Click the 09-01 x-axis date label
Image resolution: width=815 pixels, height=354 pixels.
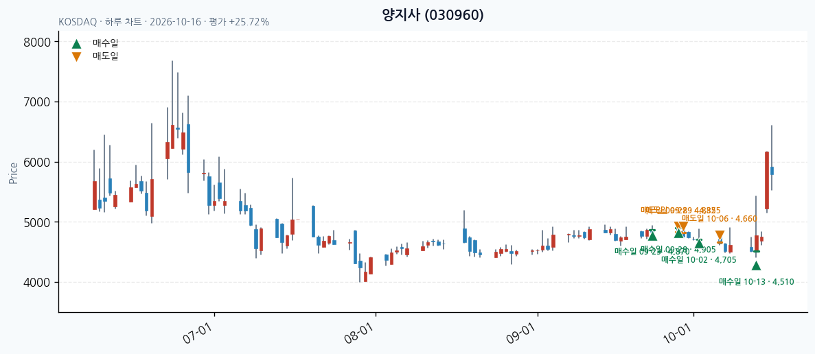pyautogui.click(x=521, y=333)
